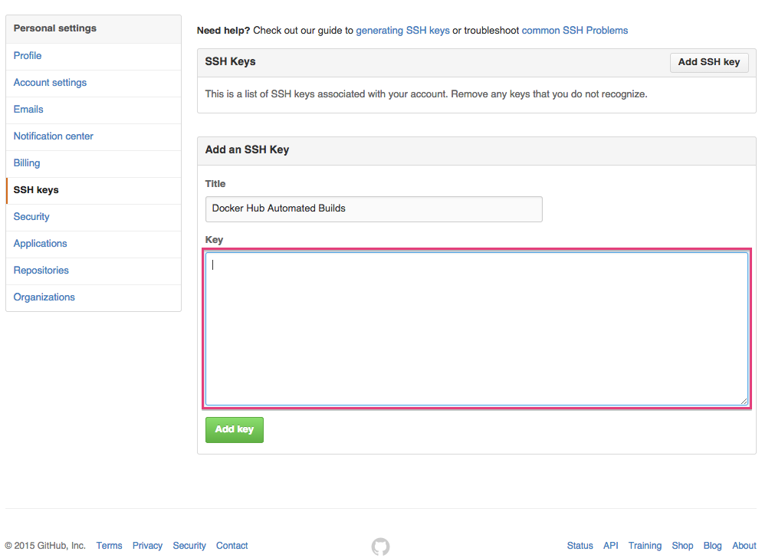
Task: Open the Profile settings page
Action: (x=28, y=56)
